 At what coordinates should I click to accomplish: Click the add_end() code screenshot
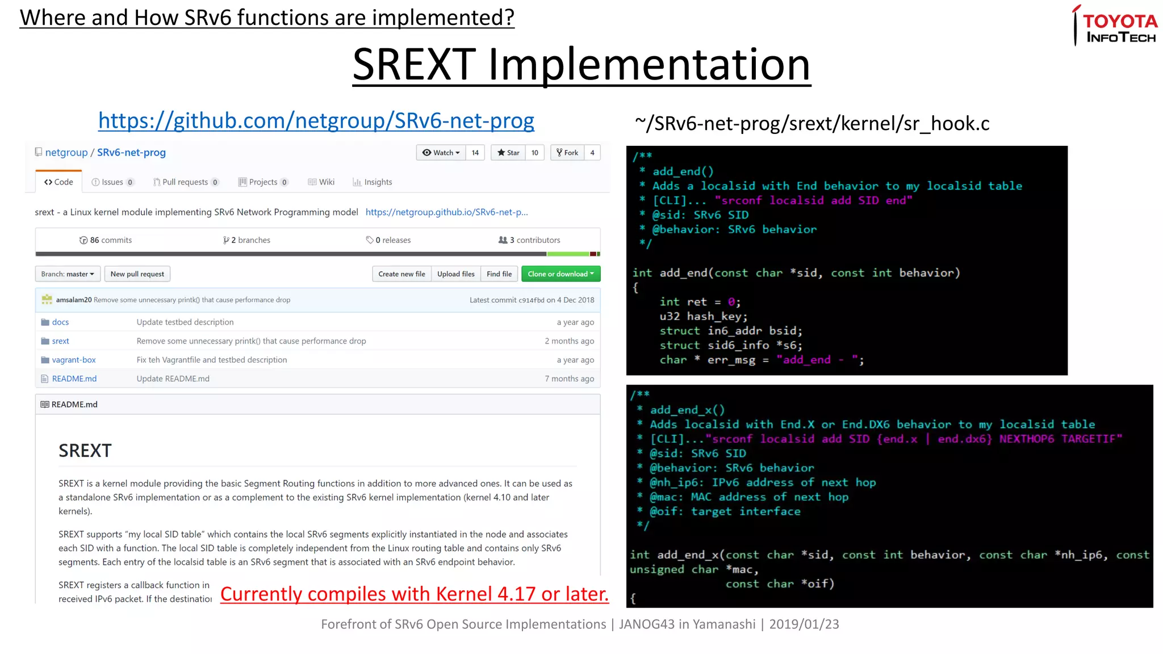847,261
